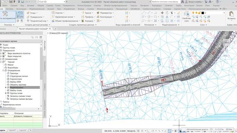Click the shopping cart icon in title bar
This screenshot has width=237, height=133.
tap(206, 1)
